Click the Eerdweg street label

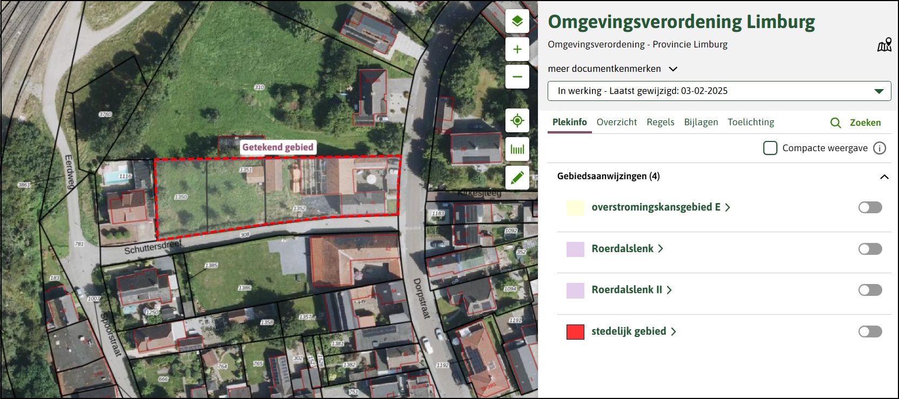click(x=69, y=172)
